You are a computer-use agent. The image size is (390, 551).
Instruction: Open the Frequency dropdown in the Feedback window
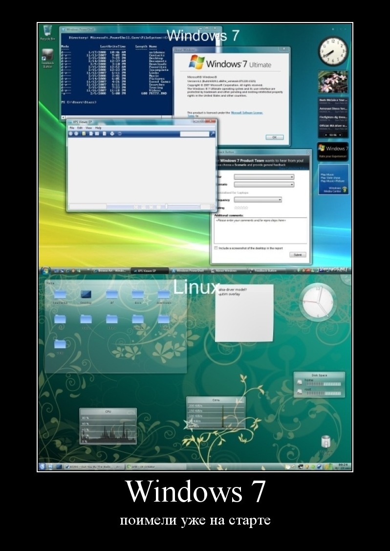click(x=258, y=199)
